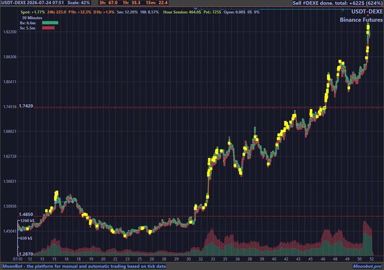Viewport: 384px width, 270px height.
Task: Click the 'P1h: +32.3%' stat
Action: point(80,12)
